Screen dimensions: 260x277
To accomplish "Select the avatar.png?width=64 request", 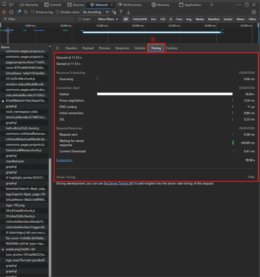I will click(24, 249).
